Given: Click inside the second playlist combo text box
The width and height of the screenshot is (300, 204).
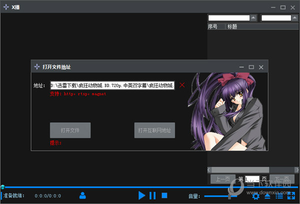Looking at the screenshot, I should click(276, 18).
